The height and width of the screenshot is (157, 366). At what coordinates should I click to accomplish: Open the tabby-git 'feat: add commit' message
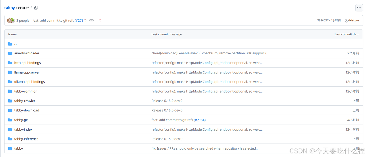click(172, 120)
